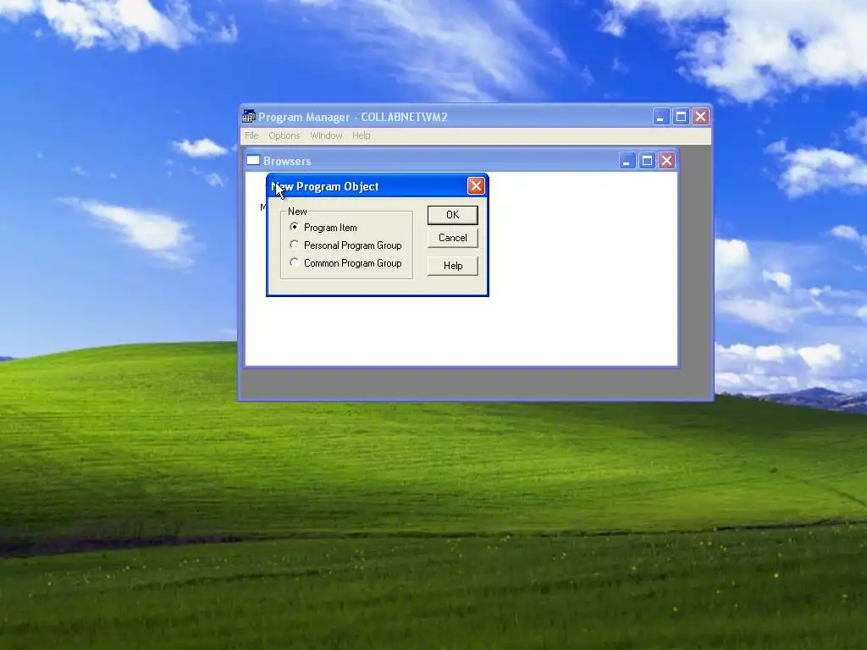Close the Browsers group window
Viewport: 867px width, 650px height.
(666, 161)
